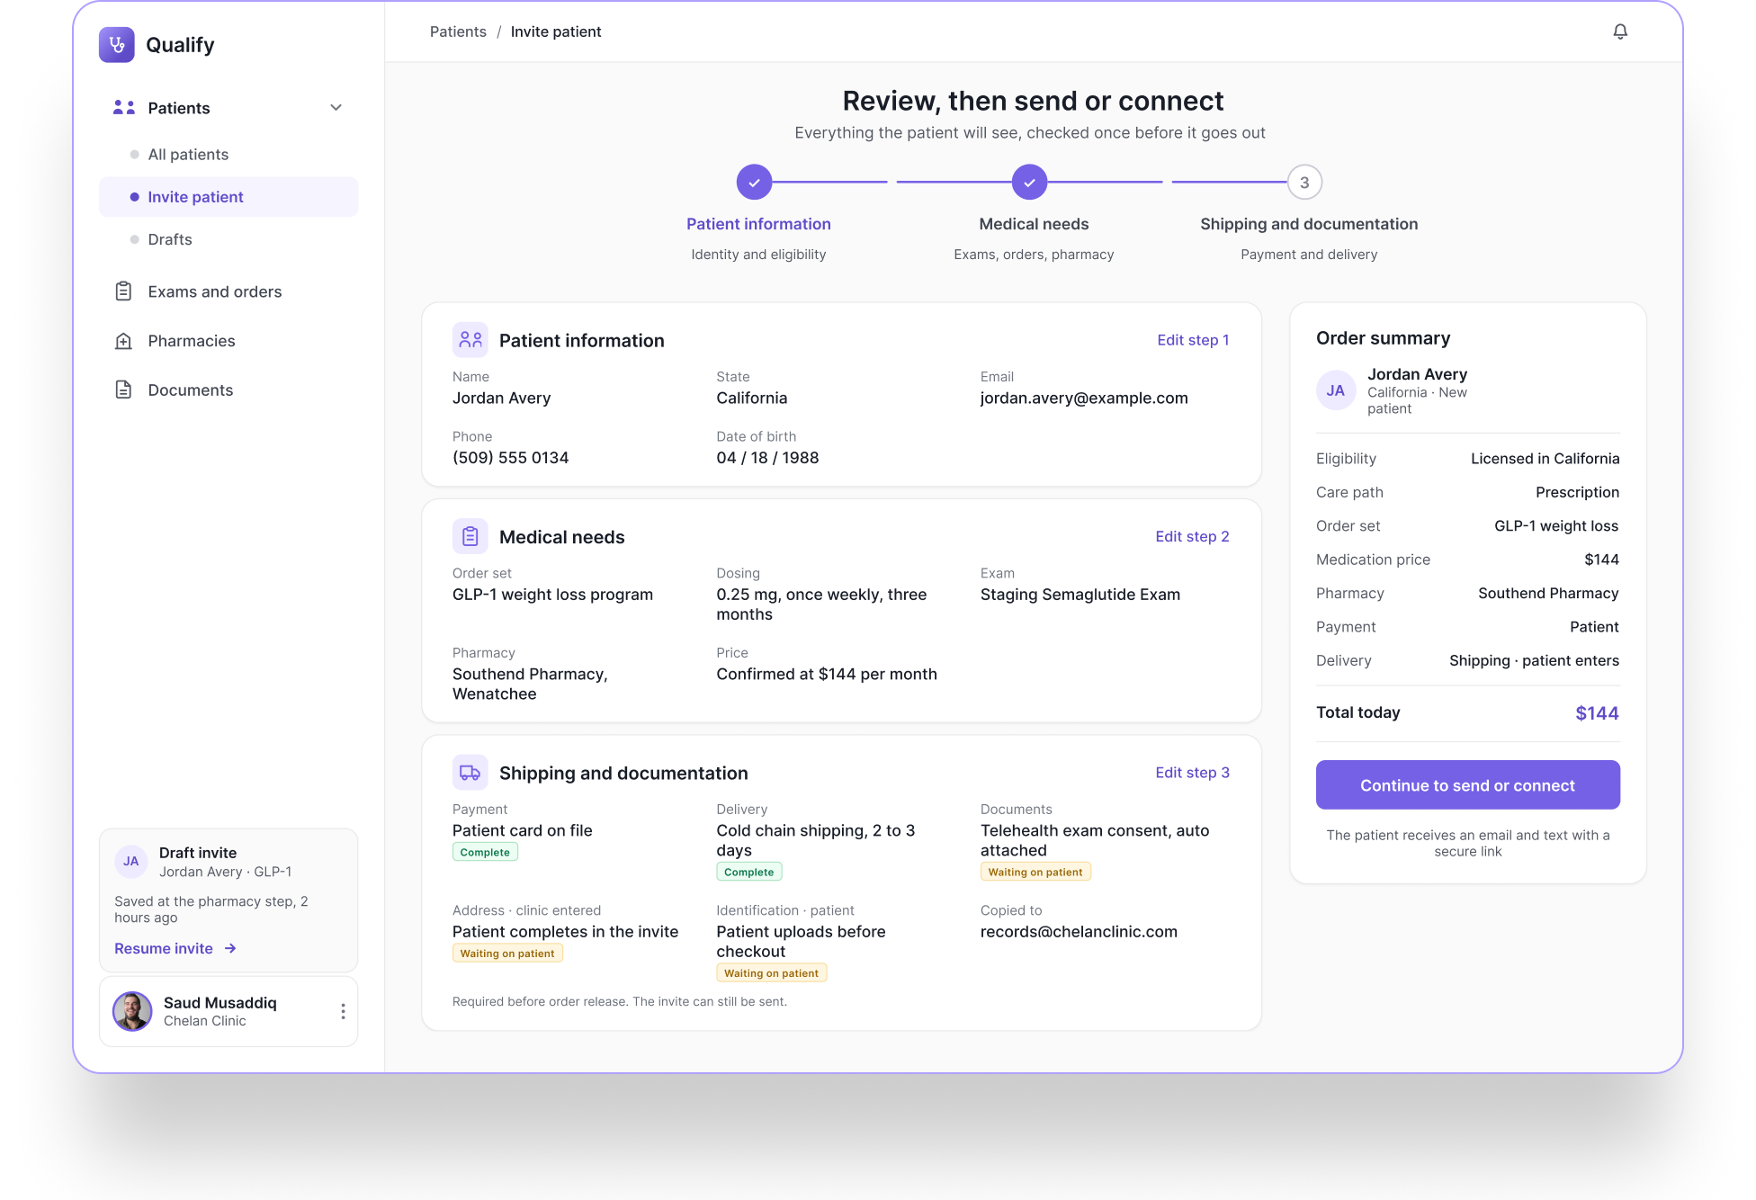The width and height of the screenshot is (1756, 1200).
Task: Click Edit step 1 link
Action: tap(1193, 340)
